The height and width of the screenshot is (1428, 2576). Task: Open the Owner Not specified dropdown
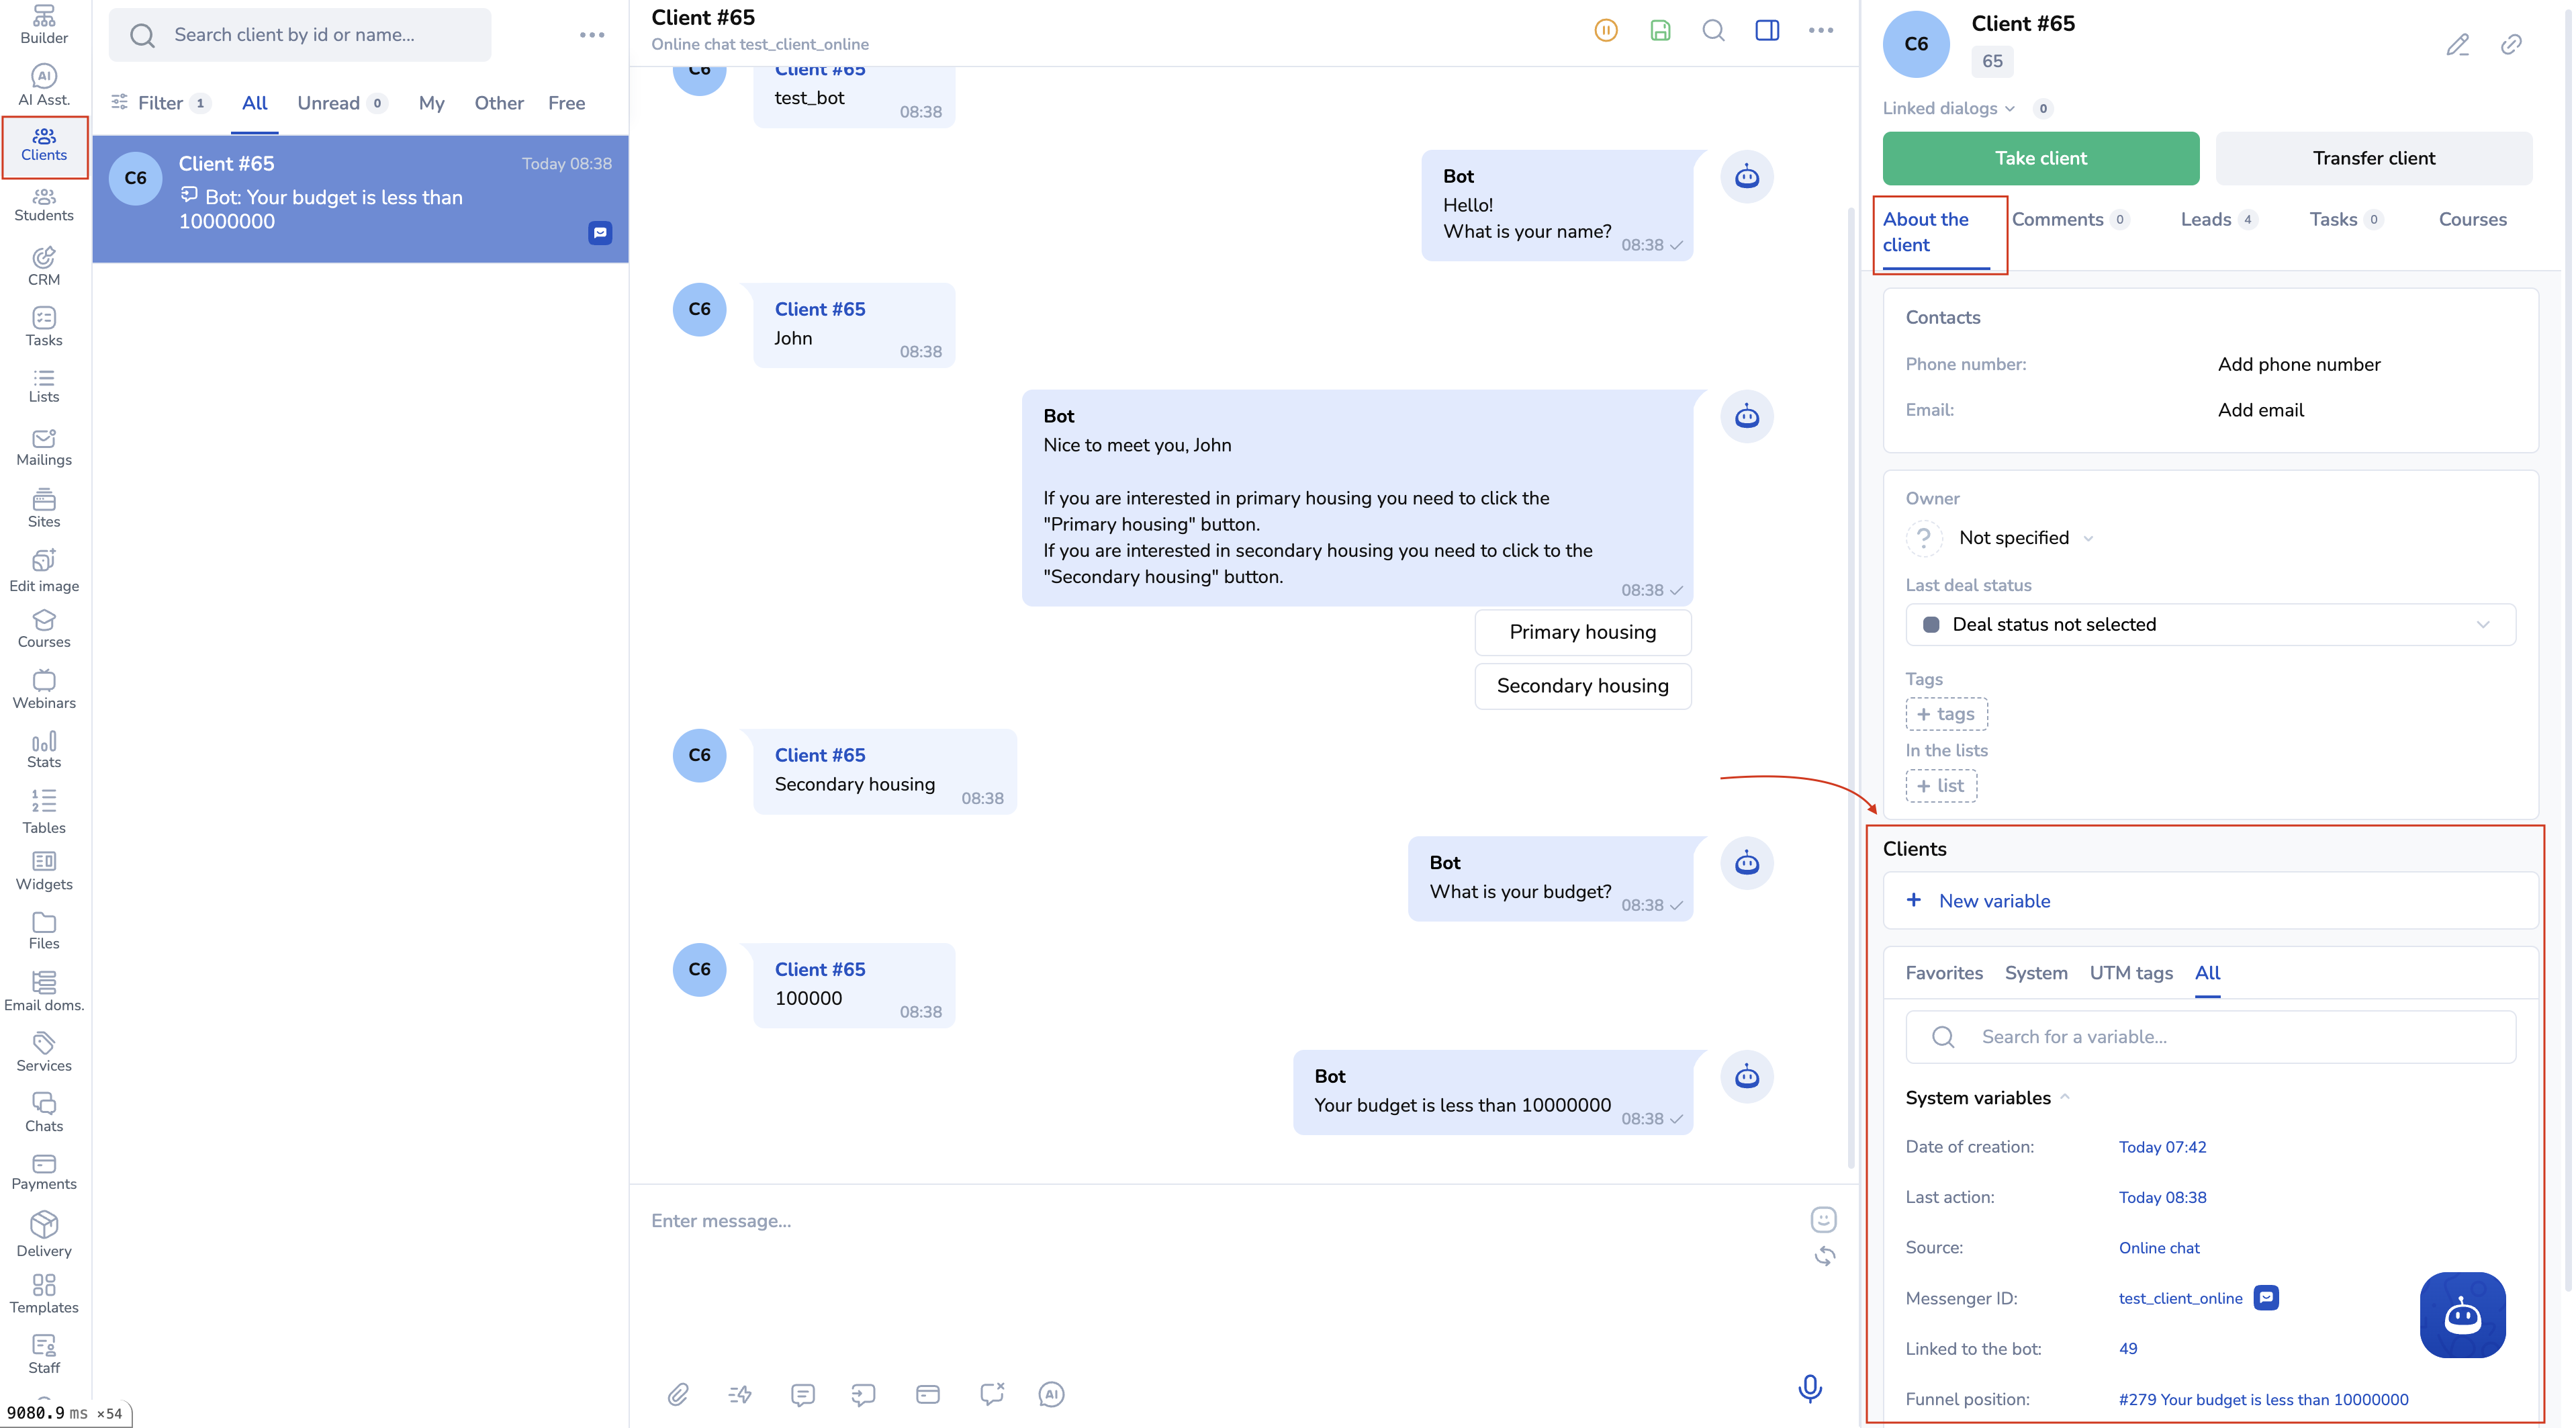pyautogui.click(x=2025, y=538)
